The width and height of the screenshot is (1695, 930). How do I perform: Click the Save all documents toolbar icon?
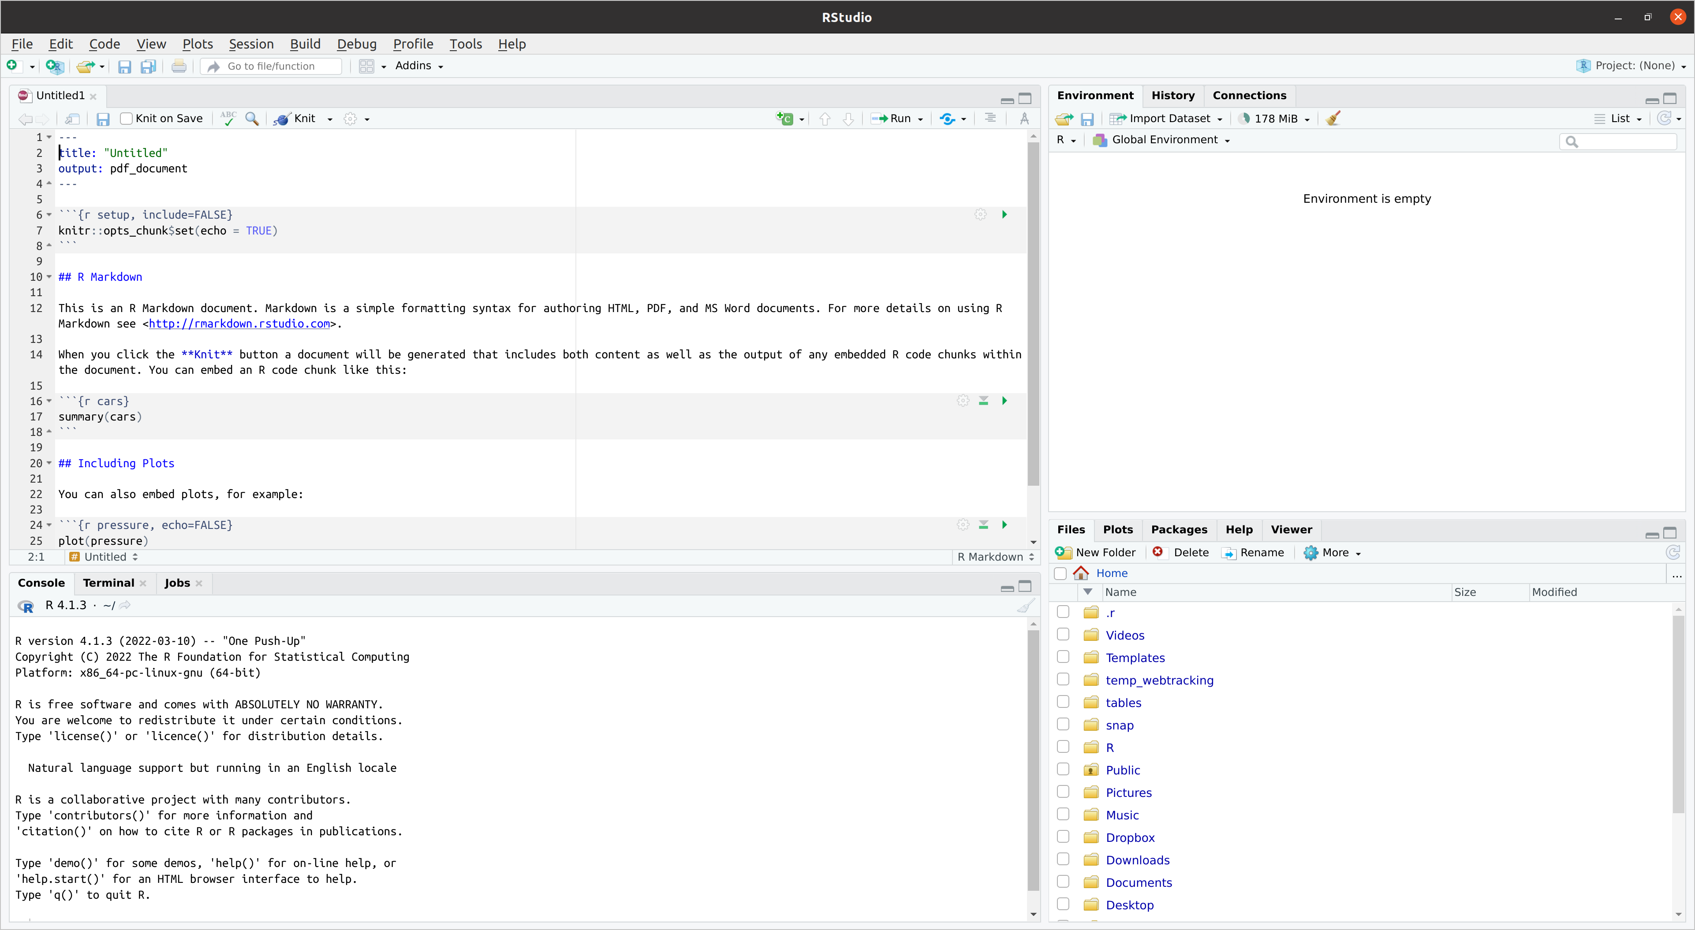click(149, 67)
